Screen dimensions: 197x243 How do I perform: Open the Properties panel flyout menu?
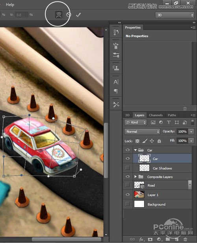tap(193, 28)
